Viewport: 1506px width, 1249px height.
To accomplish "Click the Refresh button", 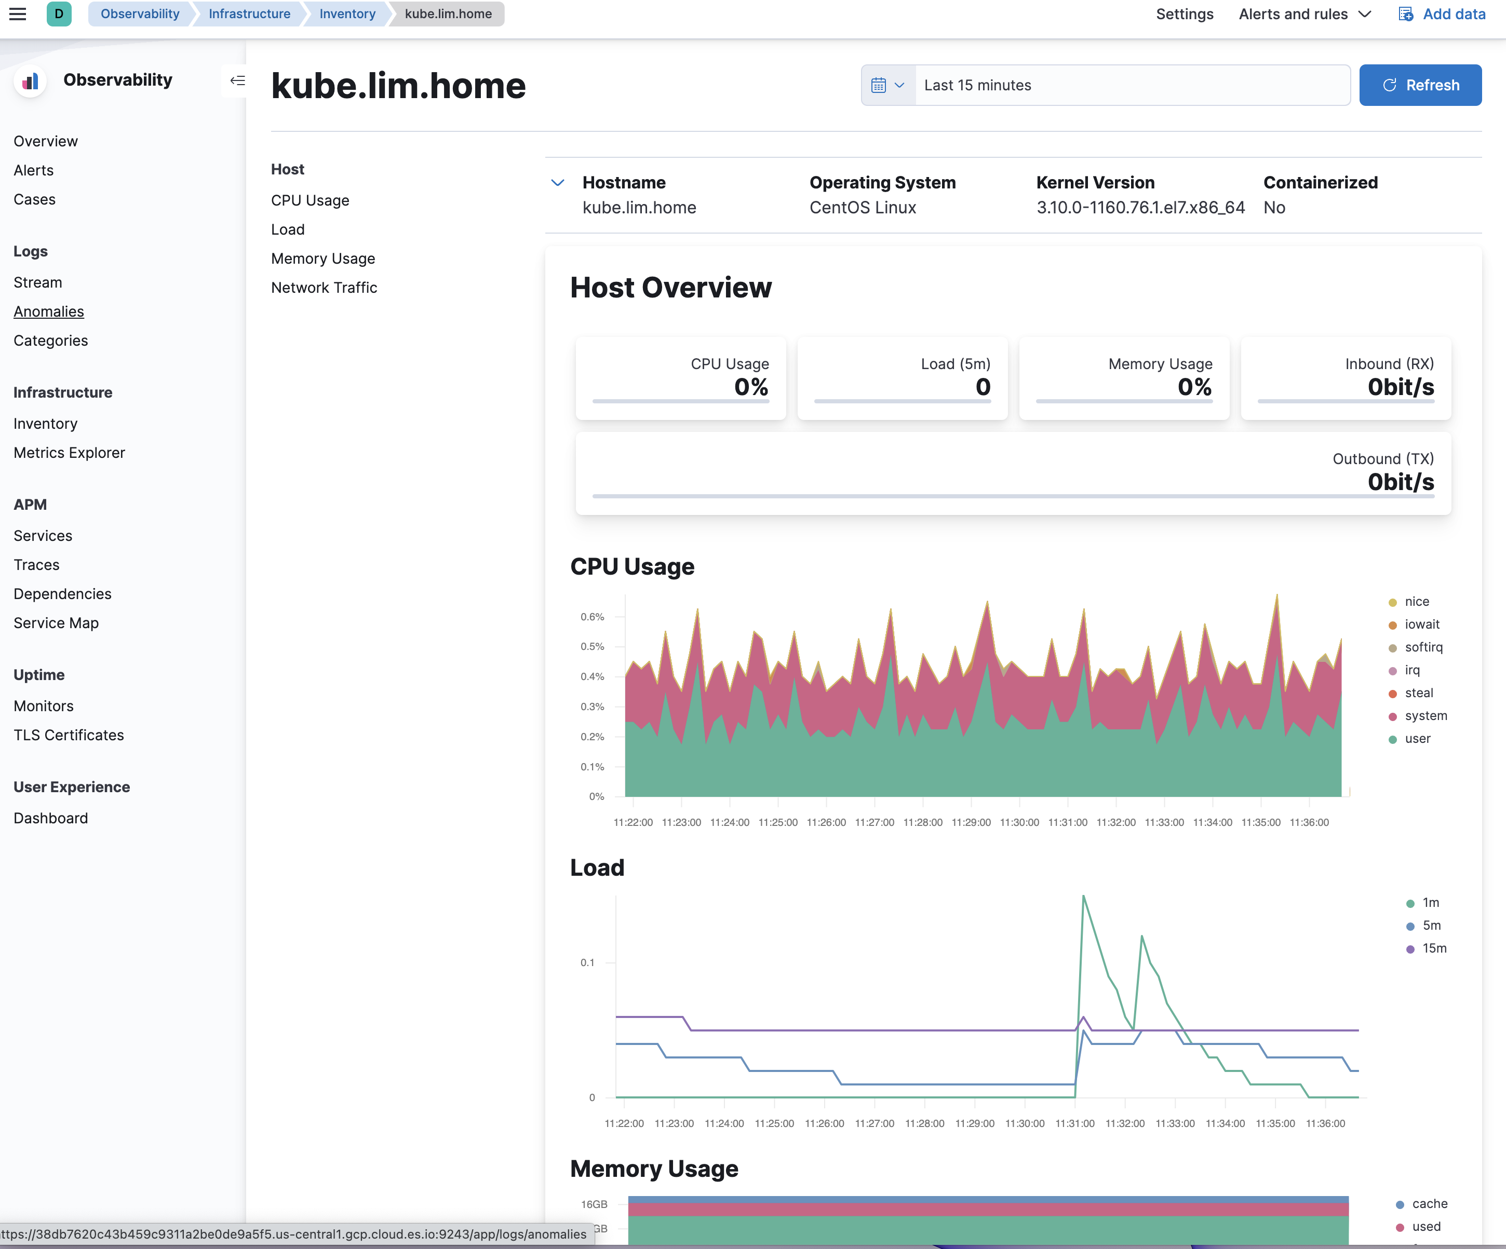I will (x=1419, y=85).
